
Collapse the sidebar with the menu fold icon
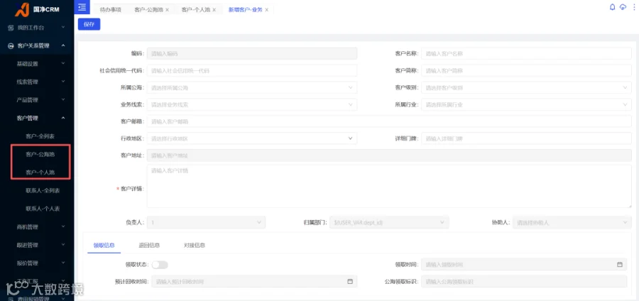pyautogui.click(x=82, y=7)
